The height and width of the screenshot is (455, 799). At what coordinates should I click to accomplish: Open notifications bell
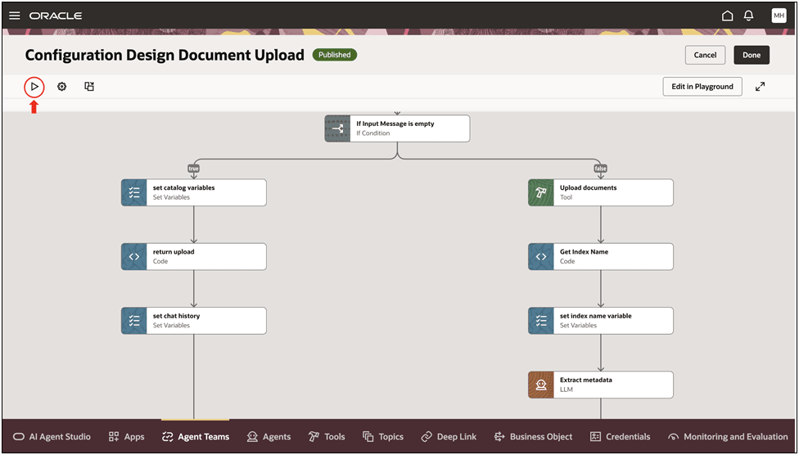tap(748, 16)
